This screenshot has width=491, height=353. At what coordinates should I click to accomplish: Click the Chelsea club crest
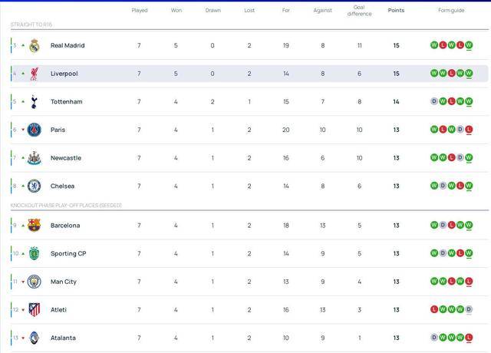tap(34, 186)
